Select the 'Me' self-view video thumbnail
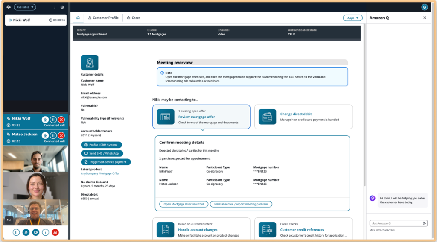Viewport: 437px width, 243px height. tap(36, 212)
